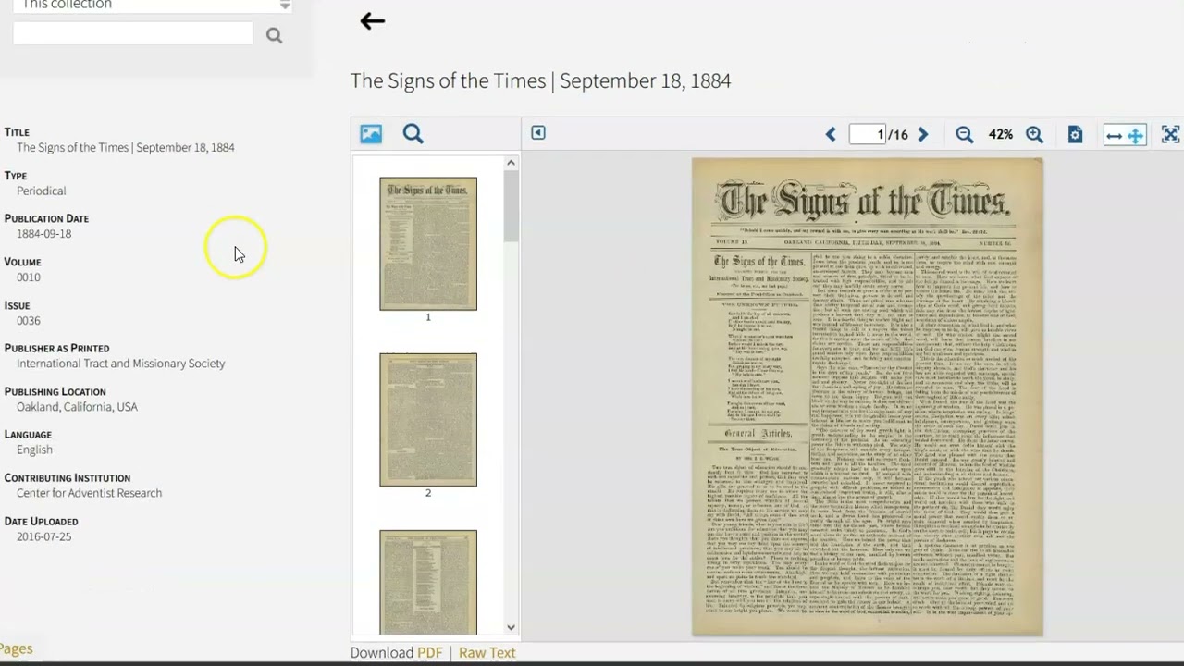Focus the collection search input field
1184x666 pixels.
133,34
